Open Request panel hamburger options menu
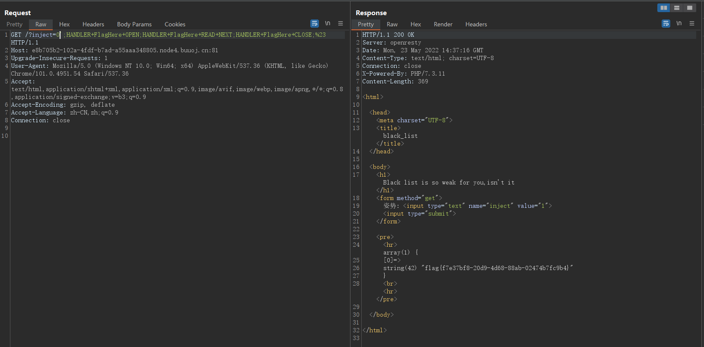The height and width of the screenshot is (347, 704). point(341,23)
